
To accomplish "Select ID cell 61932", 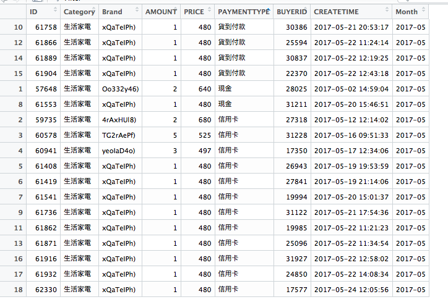I will (46, 274).
